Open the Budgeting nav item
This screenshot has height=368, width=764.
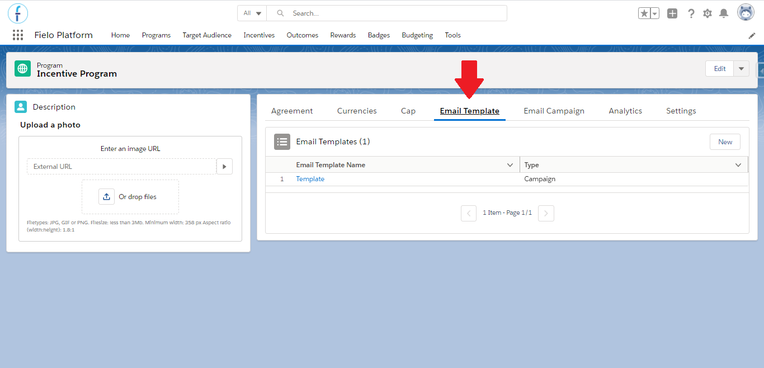pos(417,35)
